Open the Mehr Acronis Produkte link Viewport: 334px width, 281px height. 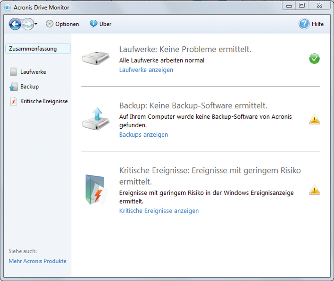(x=37, y=261)
